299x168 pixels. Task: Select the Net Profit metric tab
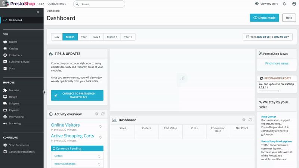[242, 132]
